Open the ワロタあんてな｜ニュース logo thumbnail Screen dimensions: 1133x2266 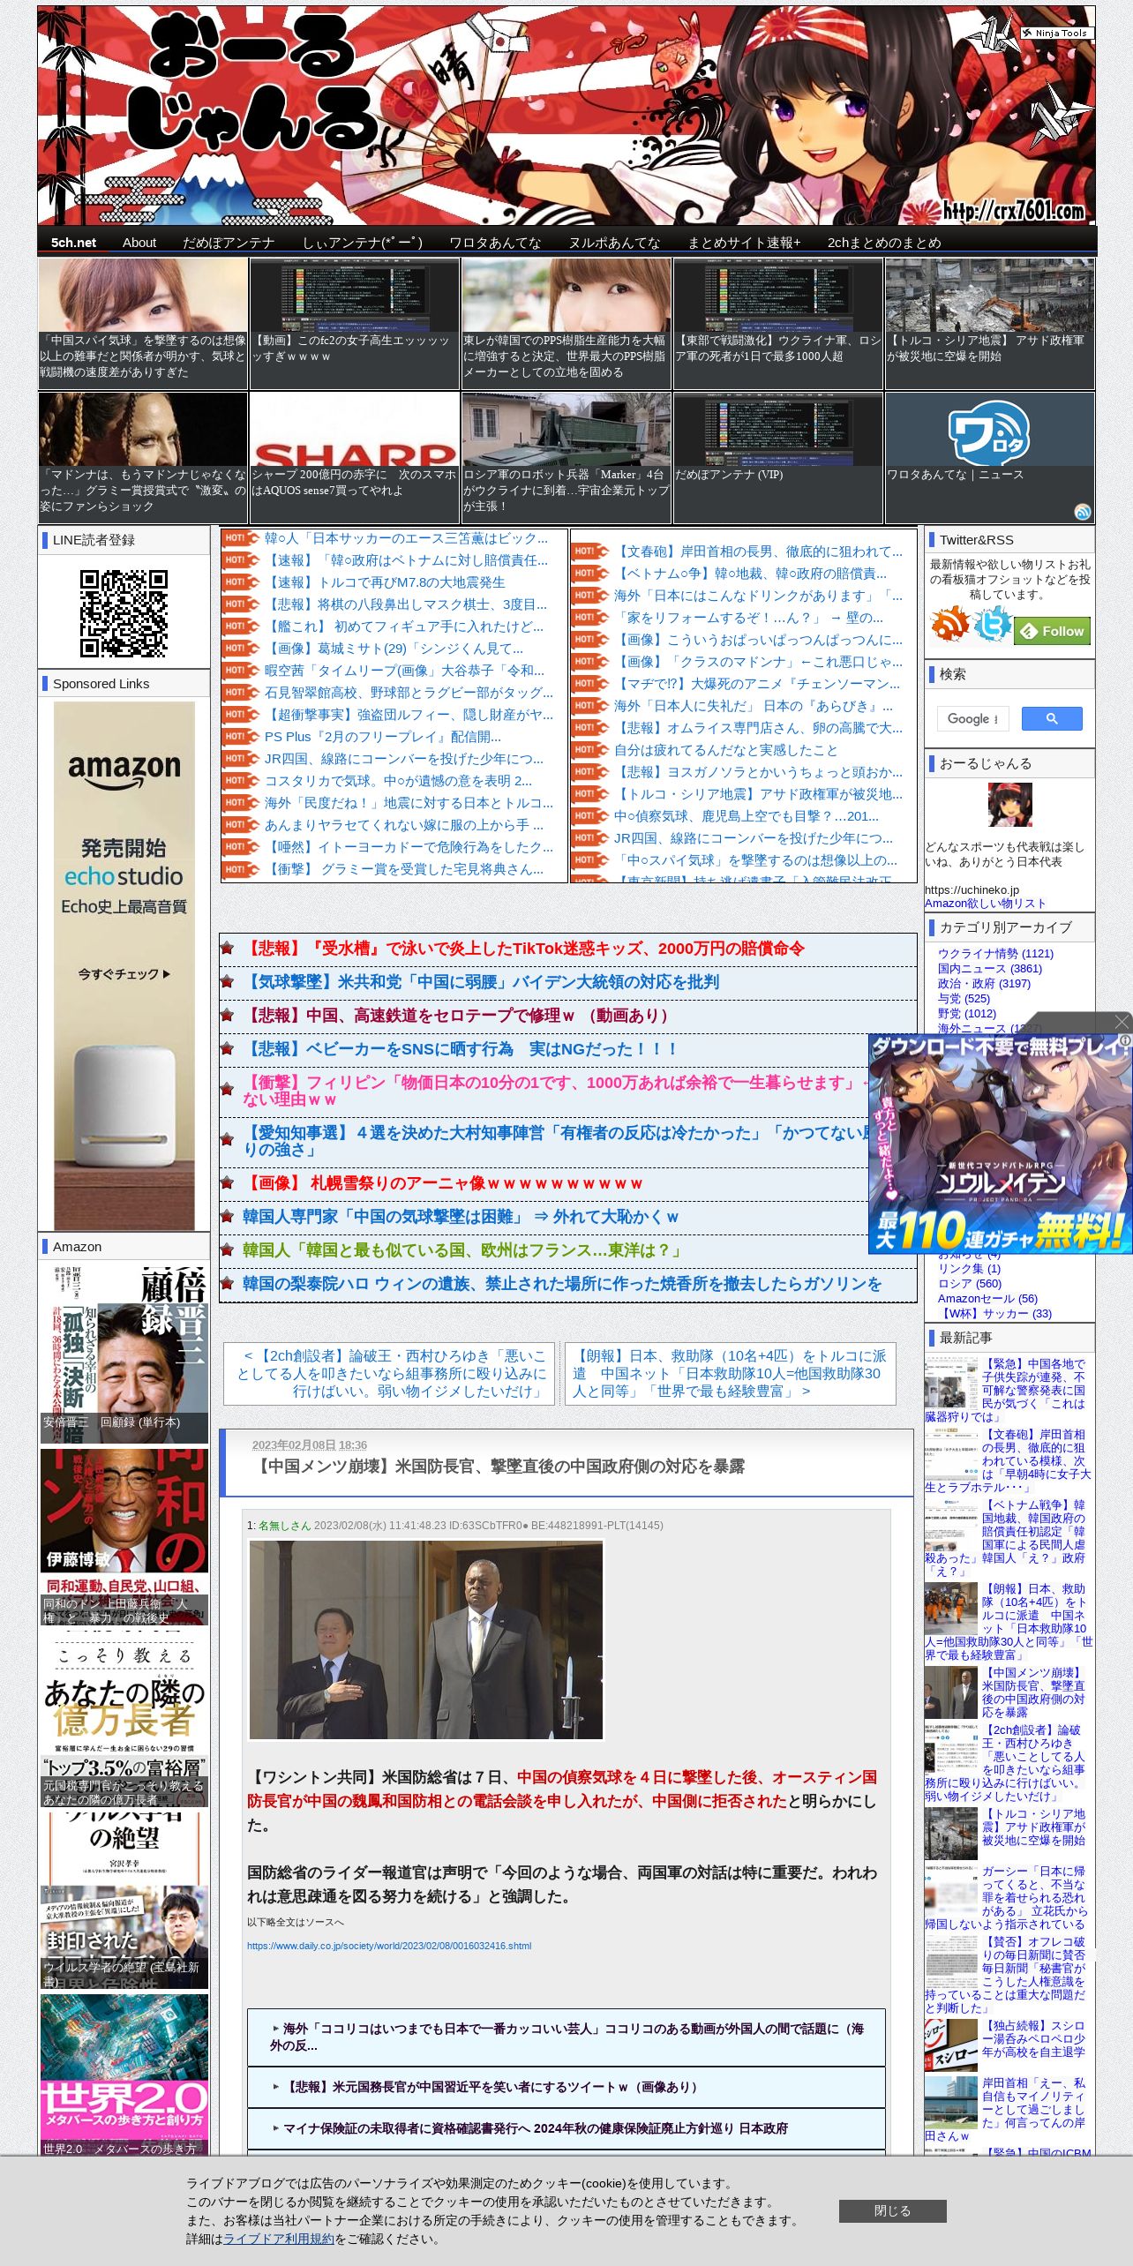pos(990,458)
